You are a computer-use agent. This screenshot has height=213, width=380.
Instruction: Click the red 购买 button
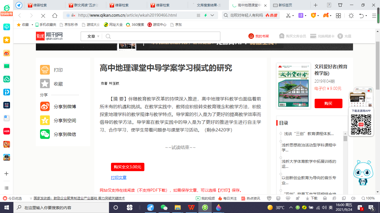328,103
